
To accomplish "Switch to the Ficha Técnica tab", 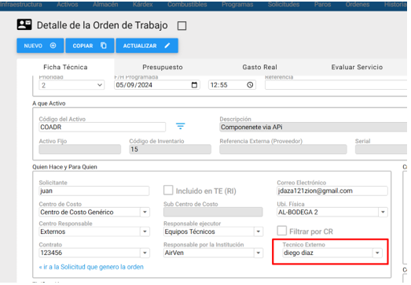I will pyautogui.click(x=65, y=67).
